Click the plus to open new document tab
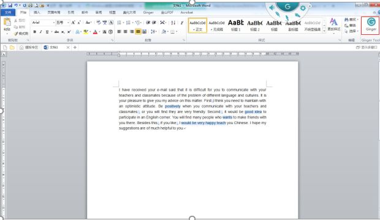The width and height of the screenshot is (380, 220). [x=75, y=48]
